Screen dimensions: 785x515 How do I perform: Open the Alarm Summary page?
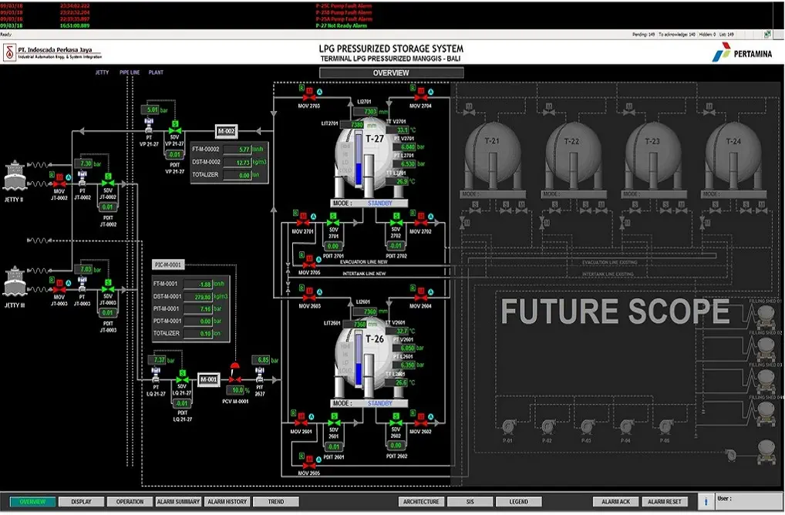(178, 502)
